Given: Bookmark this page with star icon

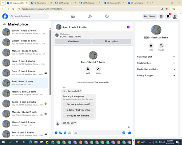Looking at the screenshot, I should pyautogui.click(x=167, y=9).
